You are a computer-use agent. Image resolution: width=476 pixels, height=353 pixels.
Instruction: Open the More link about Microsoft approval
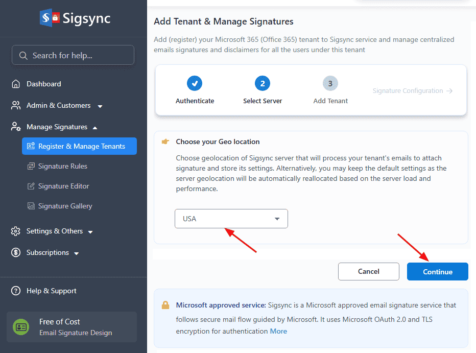(x=278, y=331)
